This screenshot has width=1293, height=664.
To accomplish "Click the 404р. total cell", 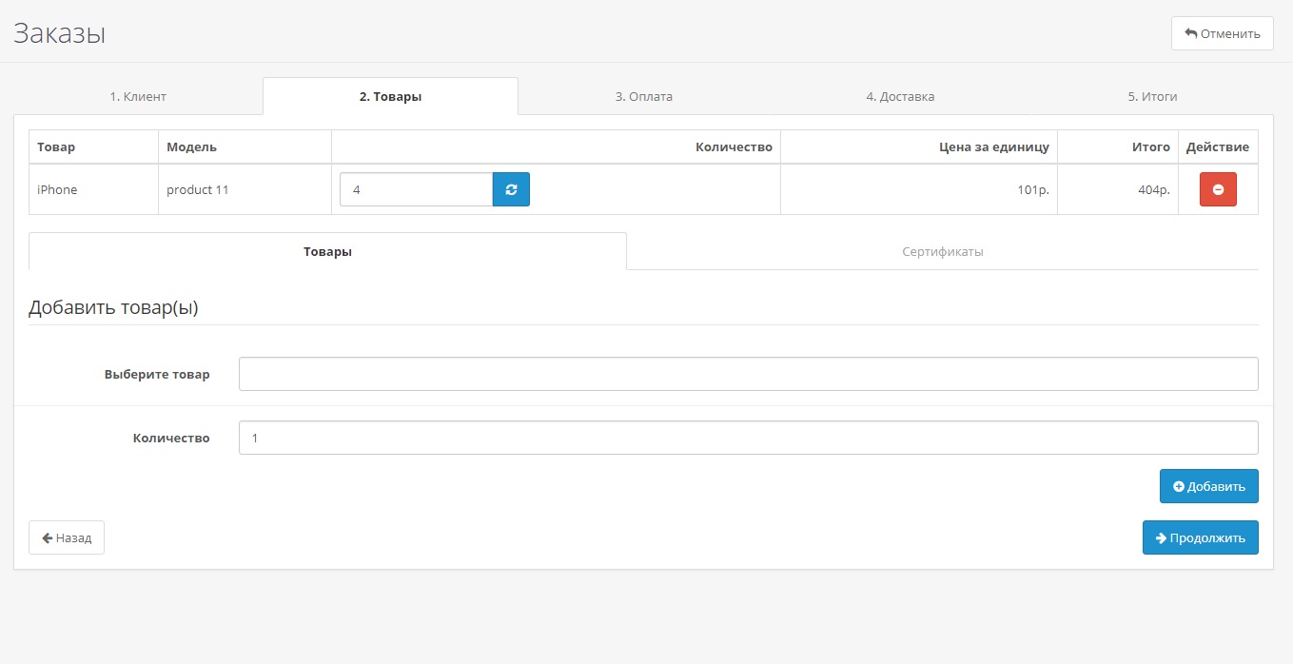I will [1153, 189].
